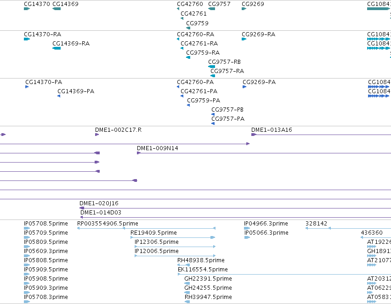This screenshot has width=391, height=304.
Task: Click EST IP05709.5prime
Action: point(27,237)
